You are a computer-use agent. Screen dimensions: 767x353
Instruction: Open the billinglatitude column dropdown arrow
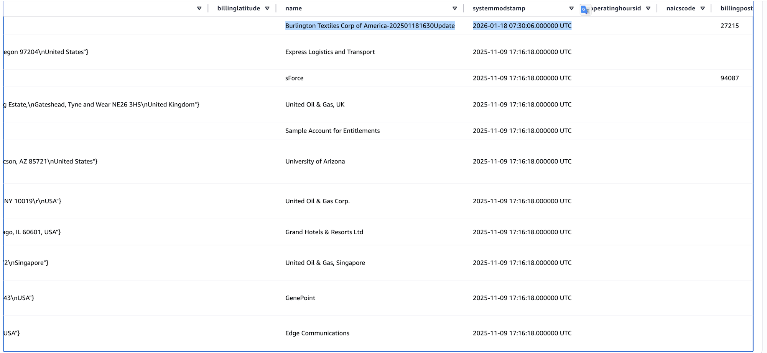268,8
